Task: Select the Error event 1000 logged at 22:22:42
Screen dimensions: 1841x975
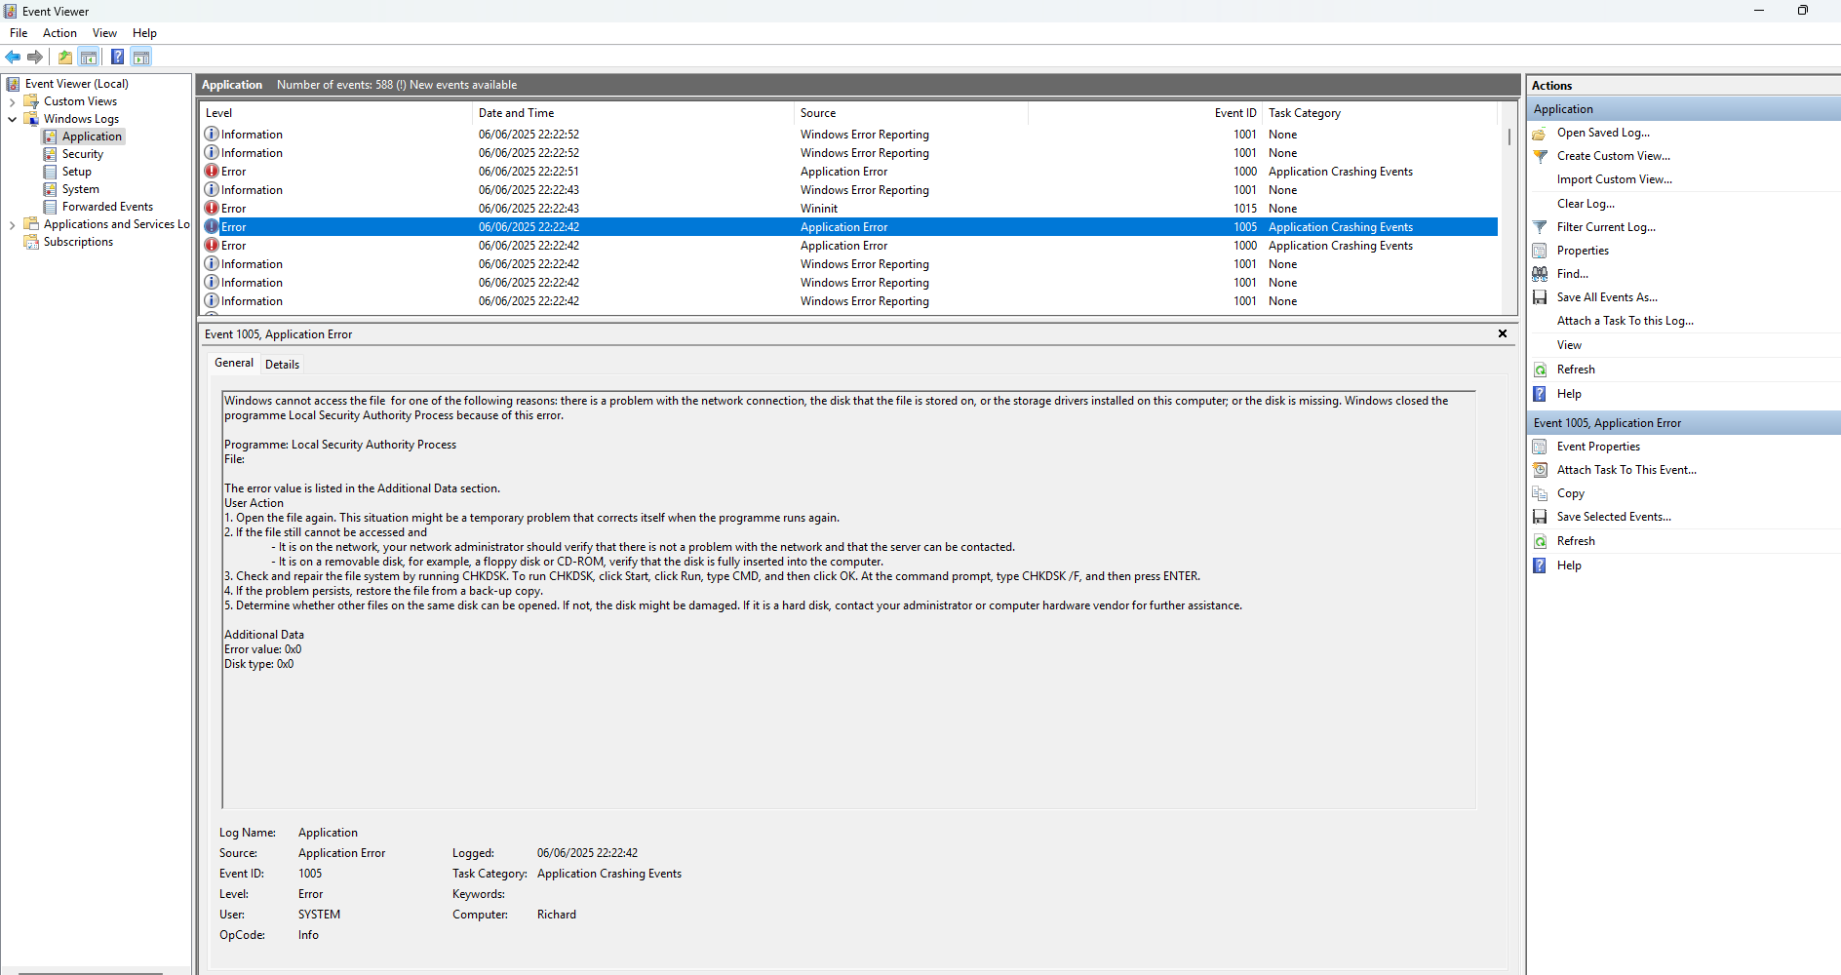Action: 848,246
